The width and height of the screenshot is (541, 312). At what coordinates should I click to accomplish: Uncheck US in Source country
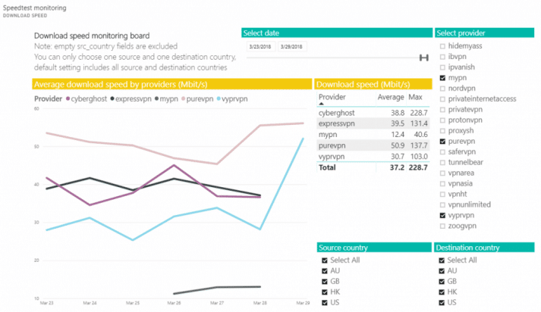[x=325, y=303]
